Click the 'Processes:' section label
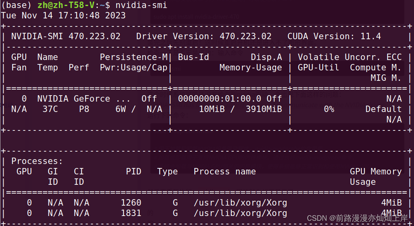Image resolution: width=414 pixels, height=226 pixels. click(x=37, y=161)
